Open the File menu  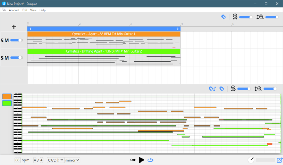point(4,10)
